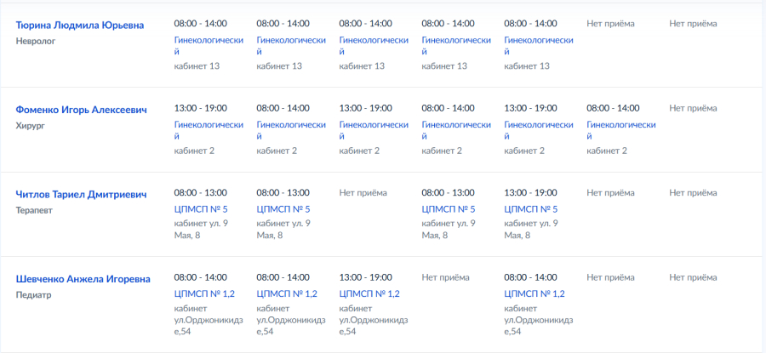Open doctor profile Фоменко Игорь Алексеевич
This screenshot has height=353, width=766.
tap(81, 110)
